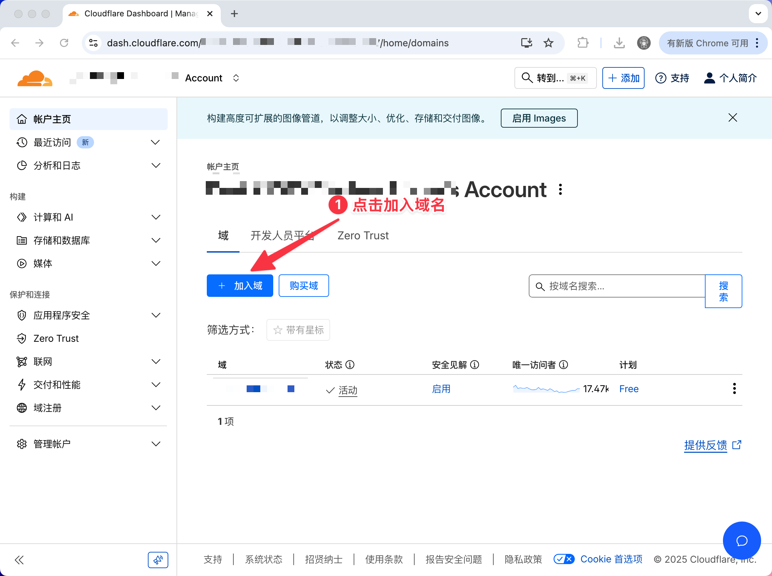
Task: Bookmark page with star icon
Action: tap(548, 43)
